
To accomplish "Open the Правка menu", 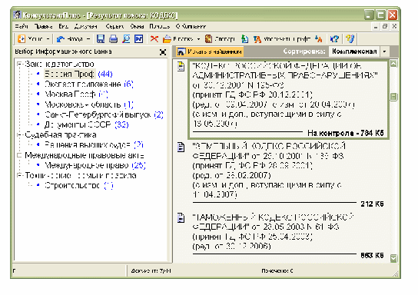I will pos(44,26).
